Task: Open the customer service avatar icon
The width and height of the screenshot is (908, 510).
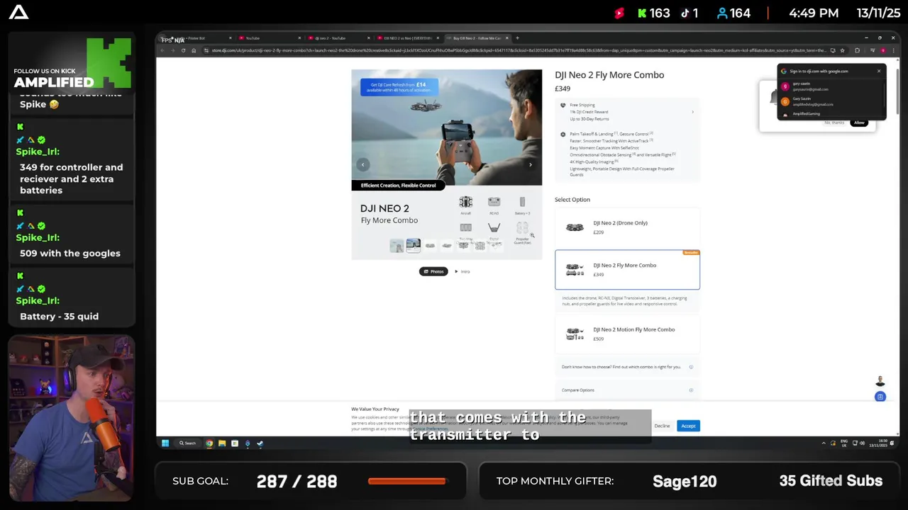Action: click(x=880, y=382)
